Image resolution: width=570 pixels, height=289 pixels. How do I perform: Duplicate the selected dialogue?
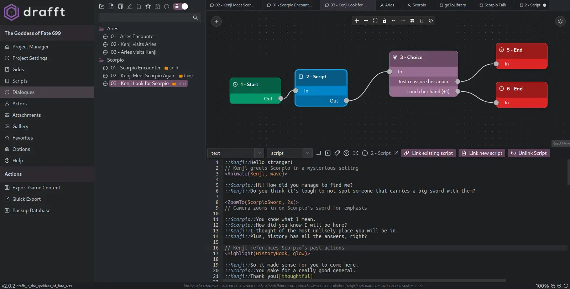click(x=120, y=6)
